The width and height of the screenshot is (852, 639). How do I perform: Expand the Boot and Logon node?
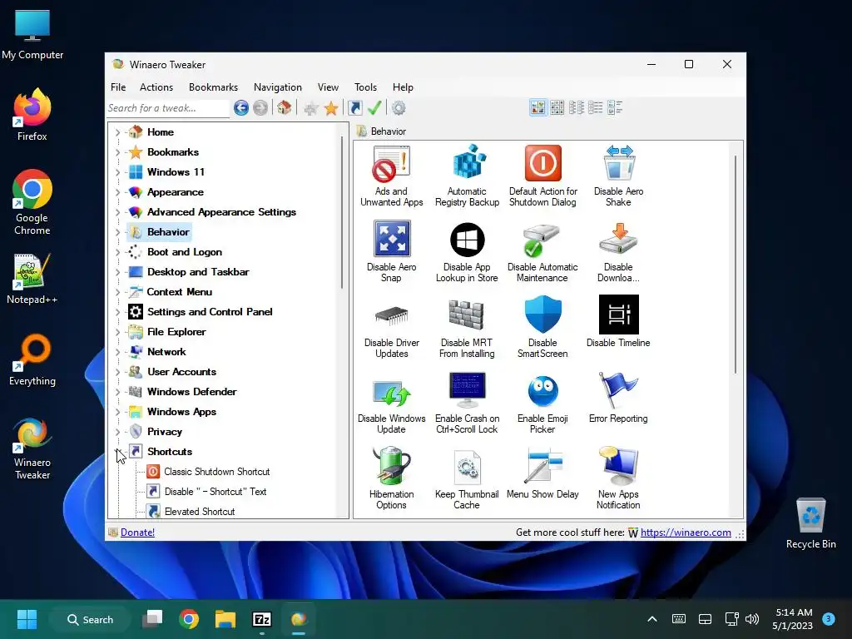pyautogui.click(x=117, y=252)
